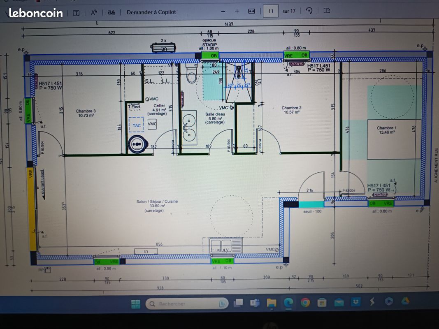Click the 'sur 17' page count text
Viewport: 439px width, 329px height.
289,11
